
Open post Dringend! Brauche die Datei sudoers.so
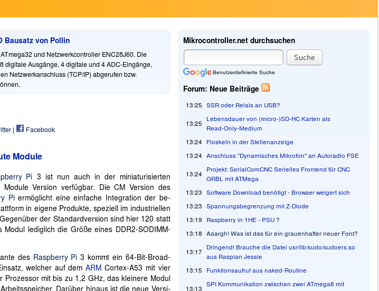281,252
